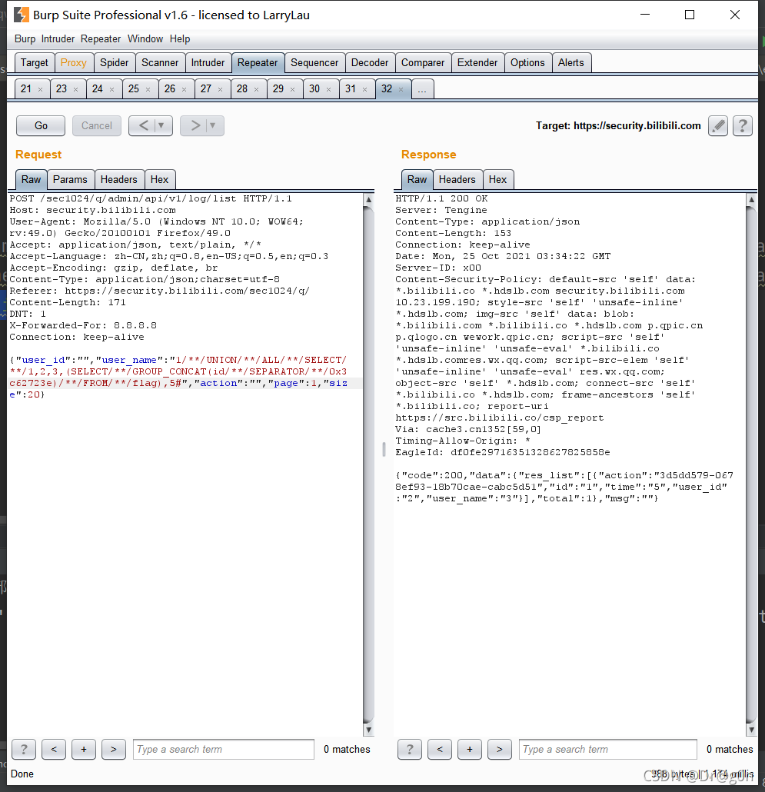Switch to the Decoder tool tab
Image resolution: width=765 pixels, height=792 pixels.
click(370, 62)
